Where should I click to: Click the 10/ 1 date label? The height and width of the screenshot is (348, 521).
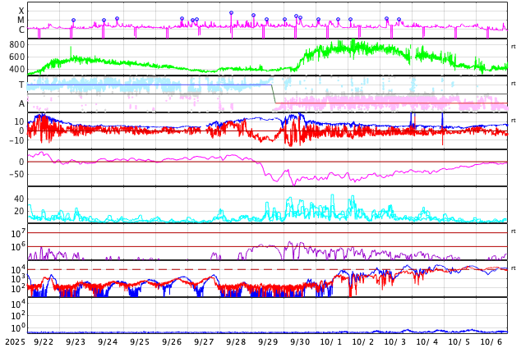coord(330,341)
